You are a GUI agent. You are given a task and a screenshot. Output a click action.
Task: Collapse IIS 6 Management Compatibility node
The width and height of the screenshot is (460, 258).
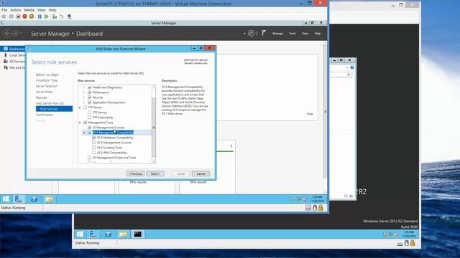point(84,133)
